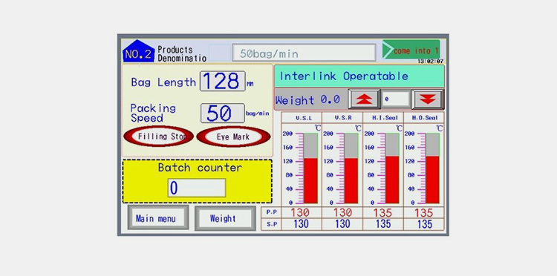Toggle the Eye Mark oval button
557x276 pixels.
(x=233, y=137)
